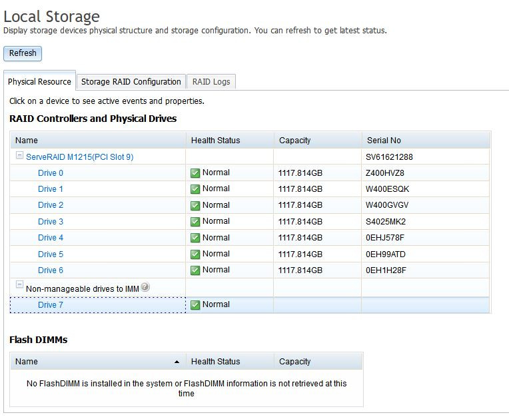The image size is (509, 417).
Task: Sort Flash DIMMs by Name column arrow
Action: 177,362
